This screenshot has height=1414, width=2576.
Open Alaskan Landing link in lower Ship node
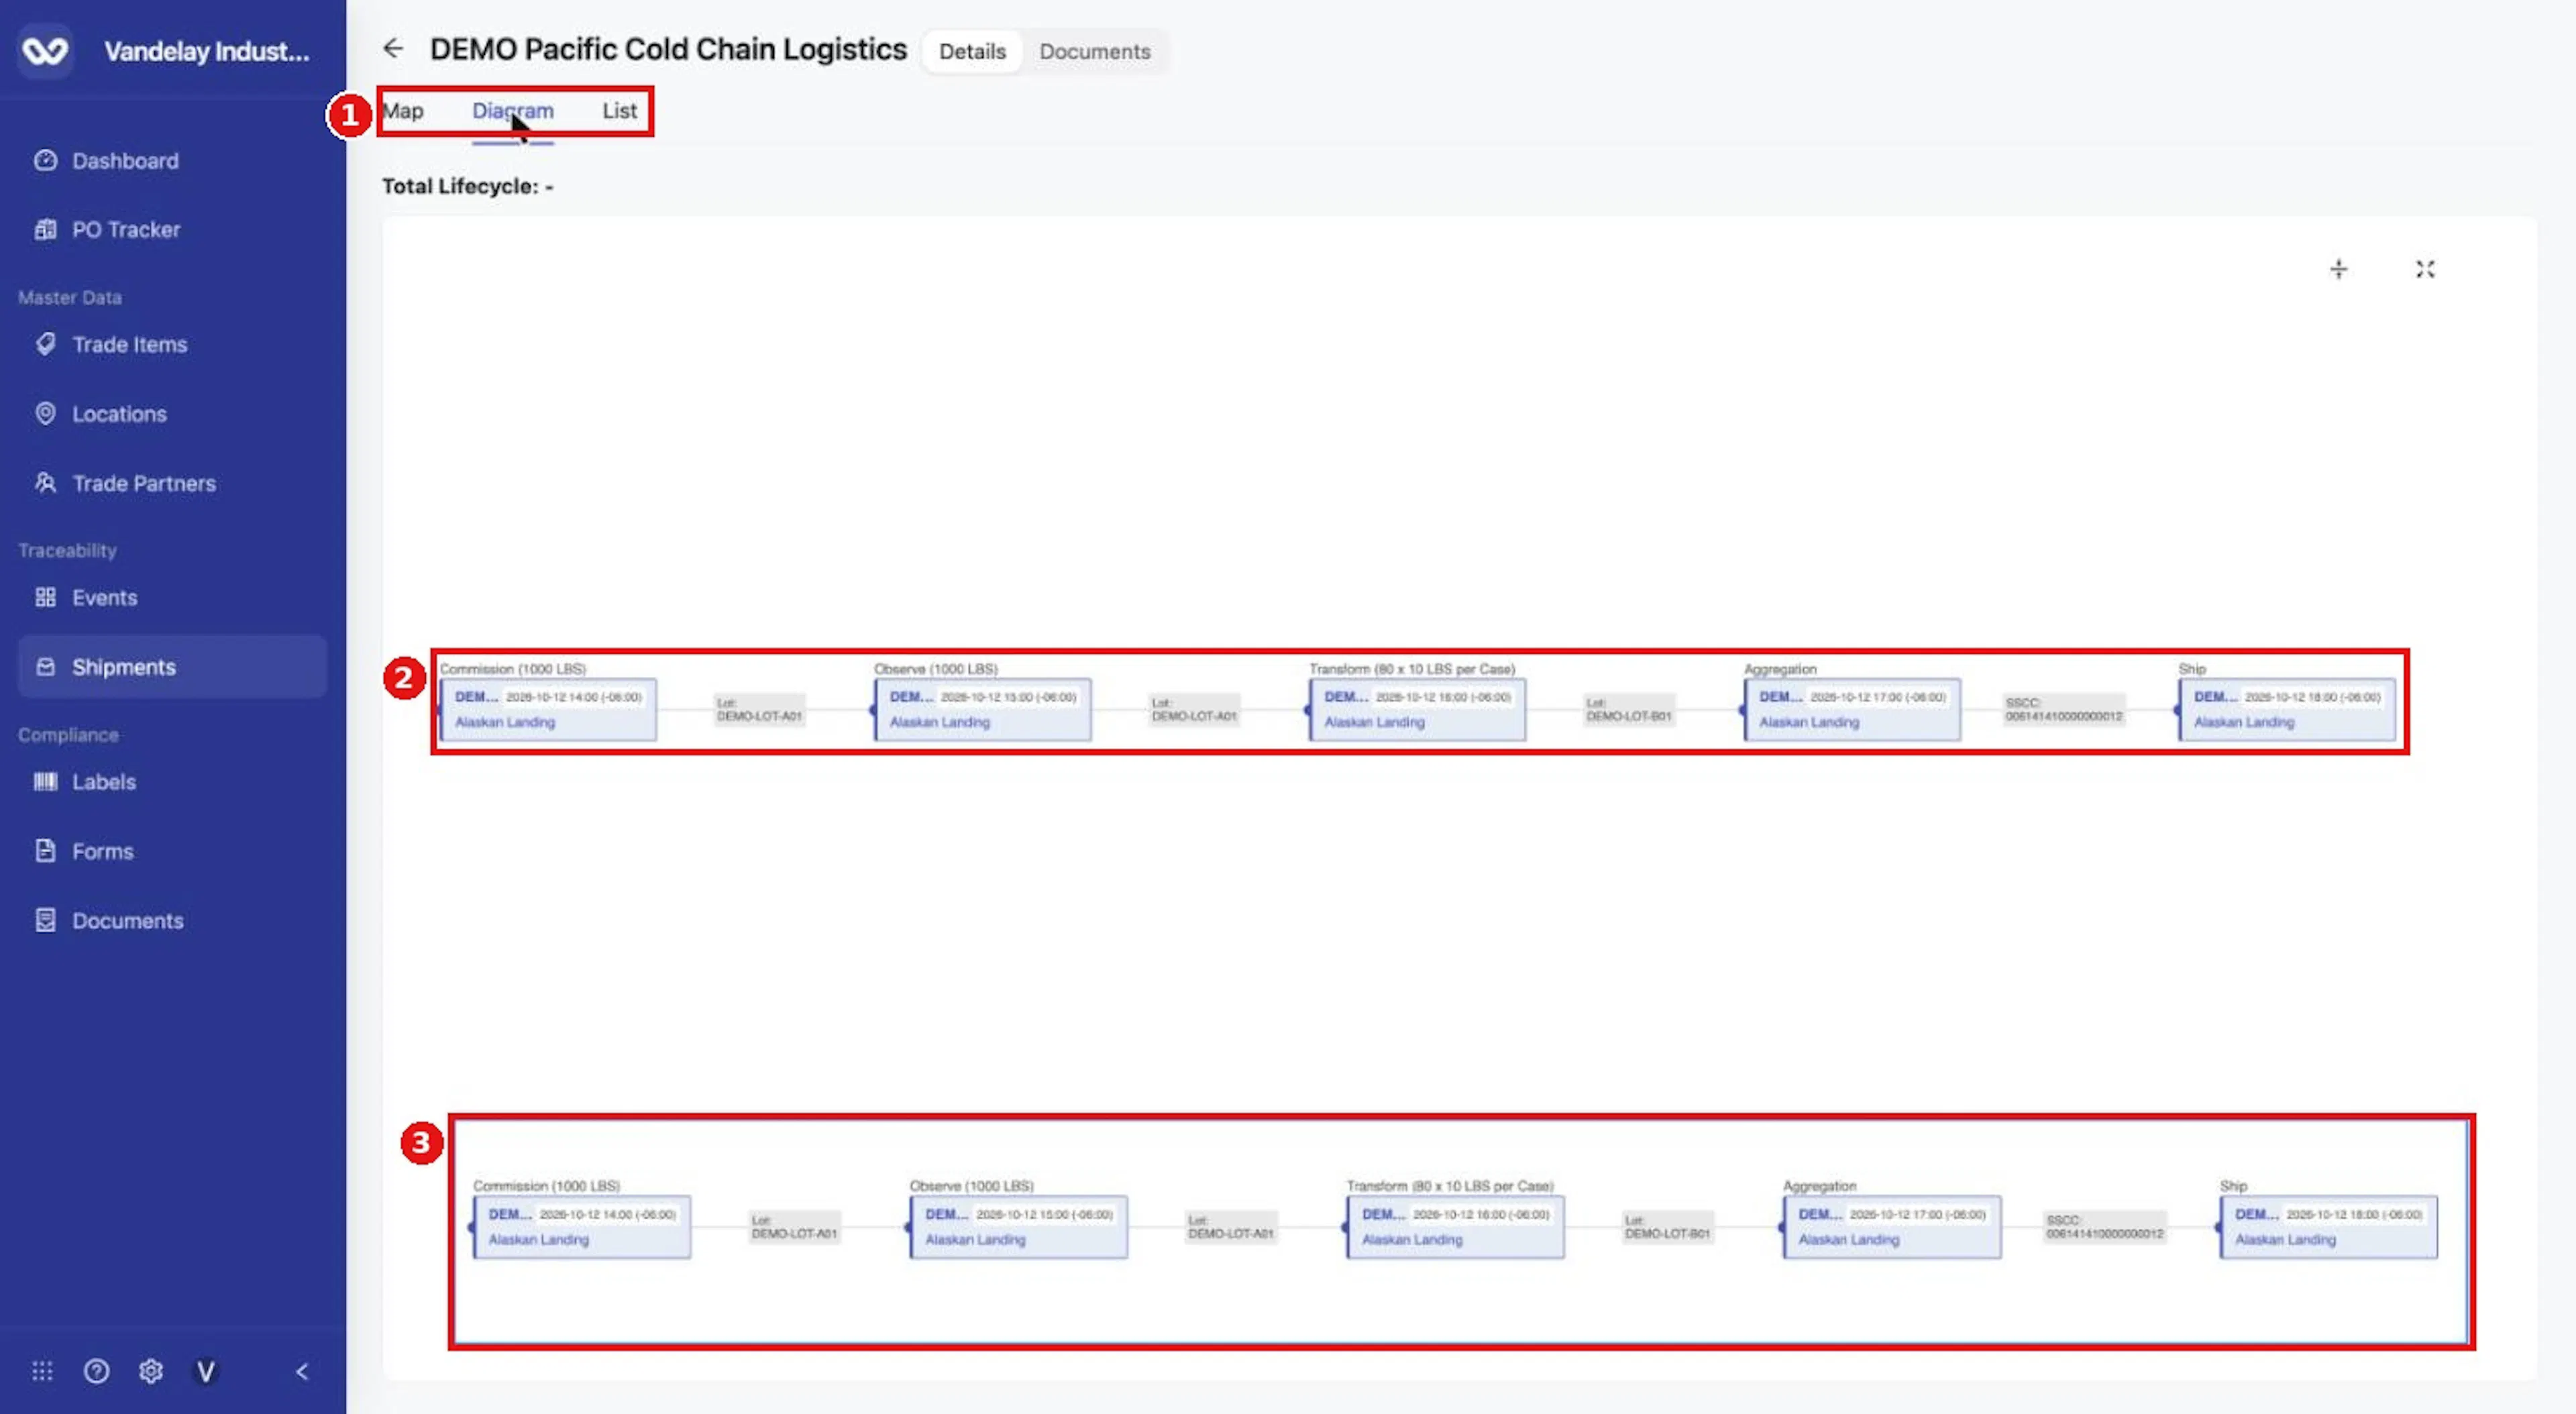(x=2285, y=1239)
